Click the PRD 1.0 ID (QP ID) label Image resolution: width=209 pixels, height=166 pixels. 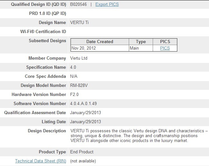pyautogui.click(x=48, y=14)
